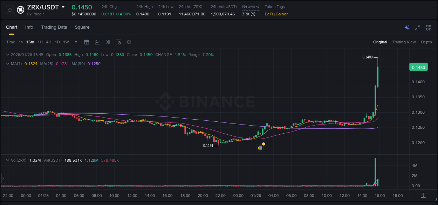Collapse the OHLC info row chevron
The width and height of the screenshot is (438, 205).
click(x=8, y=55)
